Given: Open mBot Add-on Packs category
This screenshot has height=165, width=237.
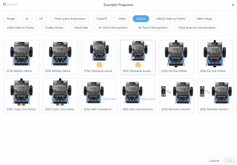Looking at the screenshot, I should coord(21,28).
